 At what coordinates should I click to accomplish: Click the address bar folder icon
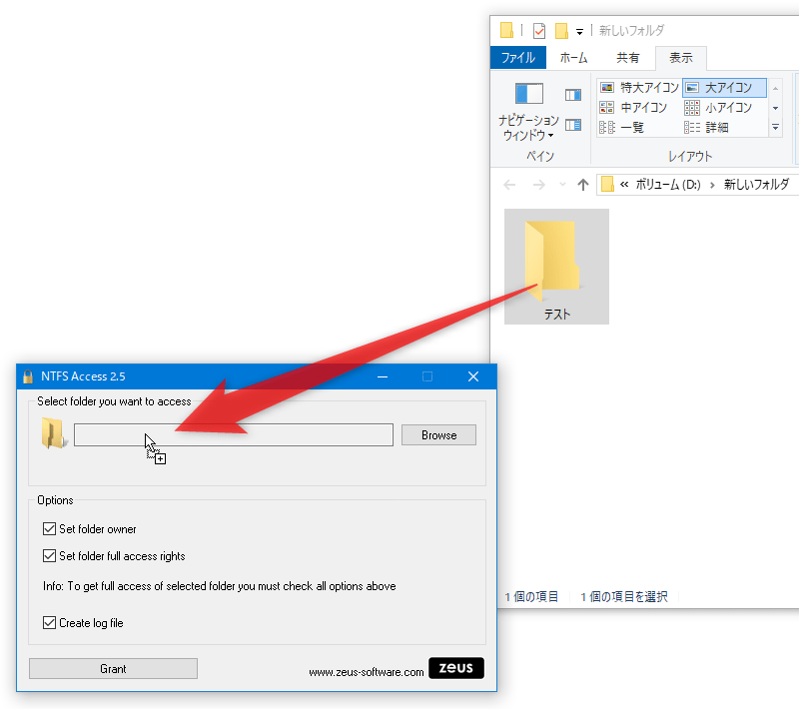click(607, 185)
